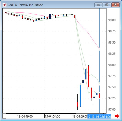Click the 97.00 price axis label
The width and height of the screenshot is (122, 121).
click(x=112, y=110)
